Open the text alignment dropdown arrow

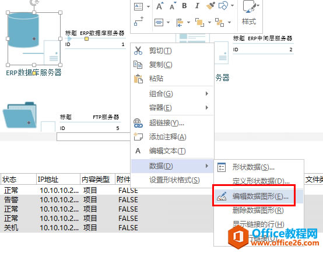pyautogui.click(x=168, y=22)
